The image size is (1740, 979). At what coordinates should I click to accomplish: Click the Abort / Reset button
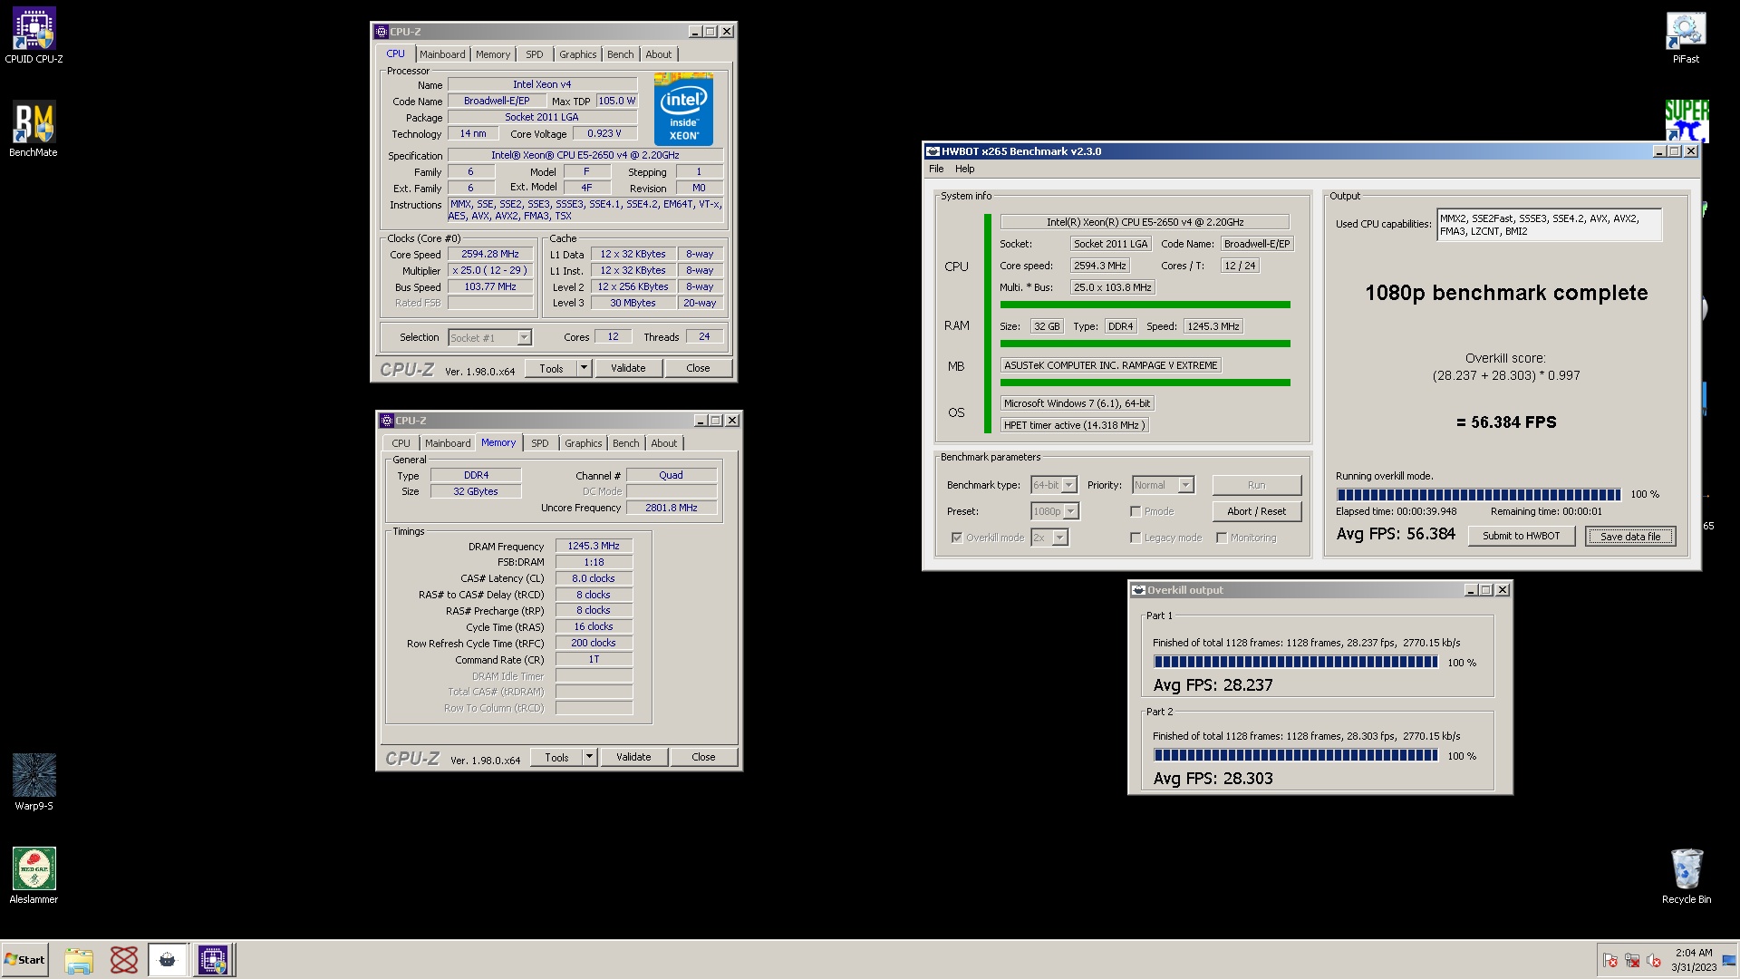(1256, 511)
